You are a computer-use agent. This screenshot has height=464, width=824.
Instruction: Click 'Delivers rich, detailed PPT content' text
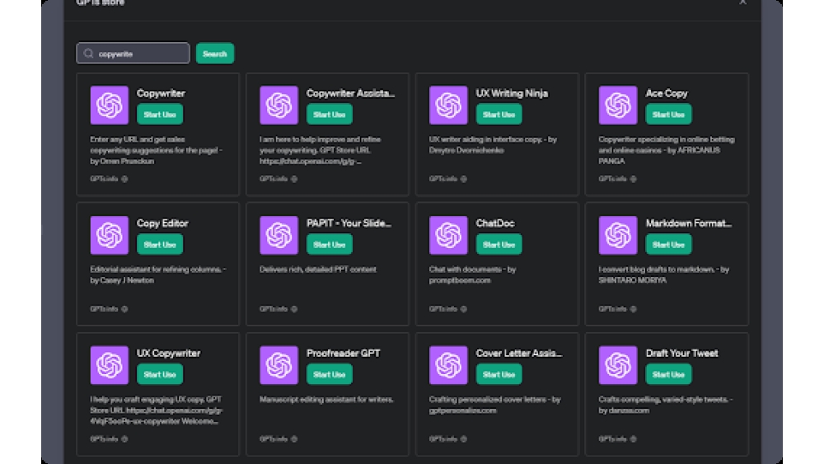pyautogui.click(x=318, y=269)
